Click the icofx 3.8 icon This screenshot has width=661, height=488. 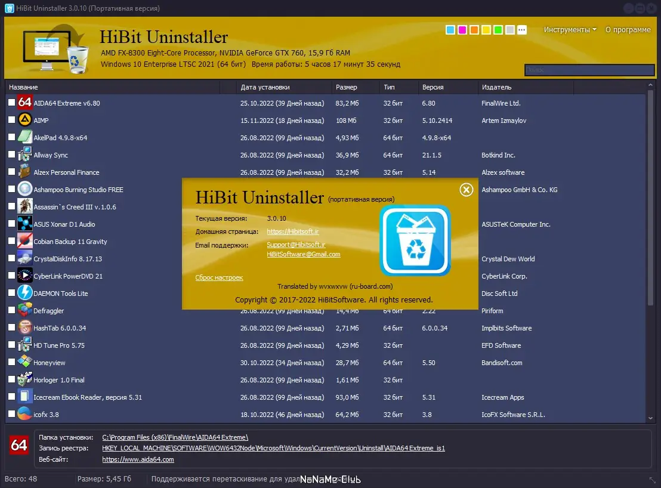click(25, 414)
